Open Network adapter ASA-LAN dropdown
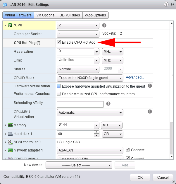The width and height of the screenshot is (176, 184). 120,150
